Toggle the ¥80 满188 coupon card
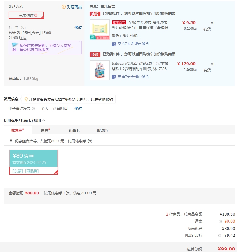Screen dimensions: 237x252 pyautogui.click(x=34, y=162)
